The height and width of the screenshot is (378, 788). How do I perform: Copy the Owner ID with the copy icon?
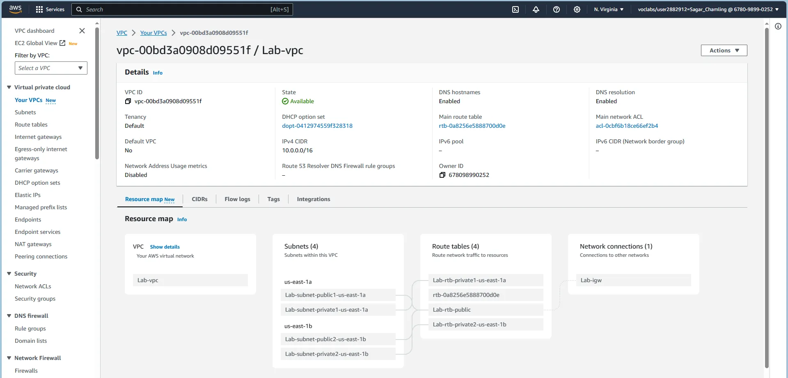442,175
